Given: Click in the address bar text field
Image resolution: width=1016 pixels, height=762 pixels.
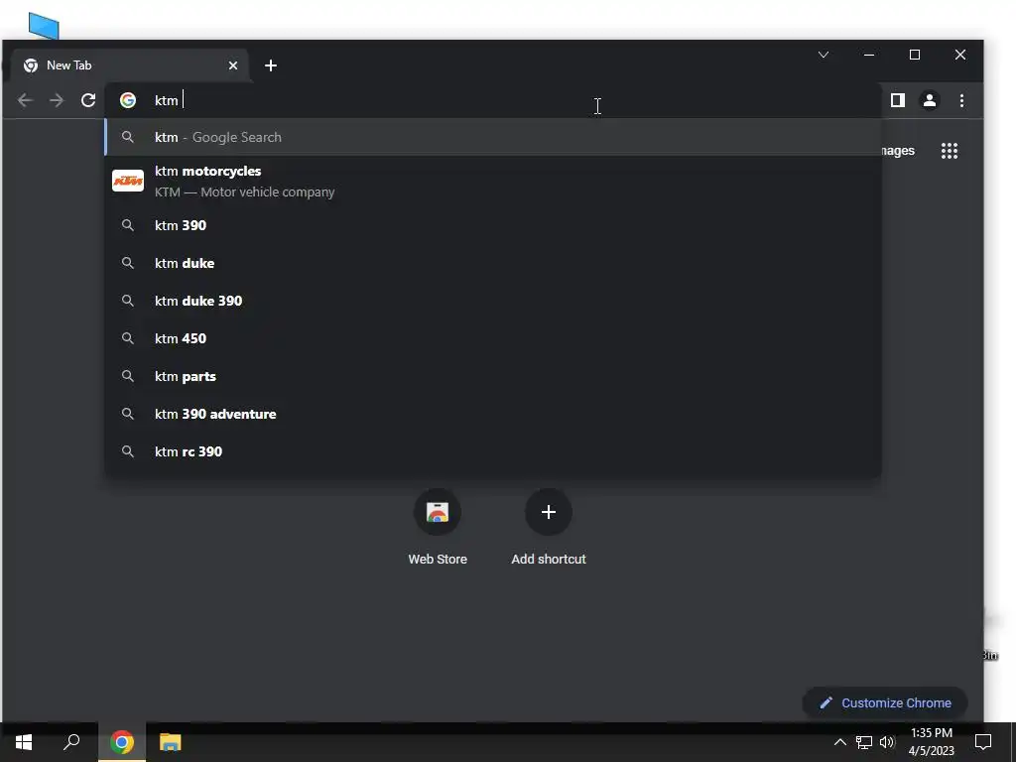Looking at the screenshot, I should [492, 100].
